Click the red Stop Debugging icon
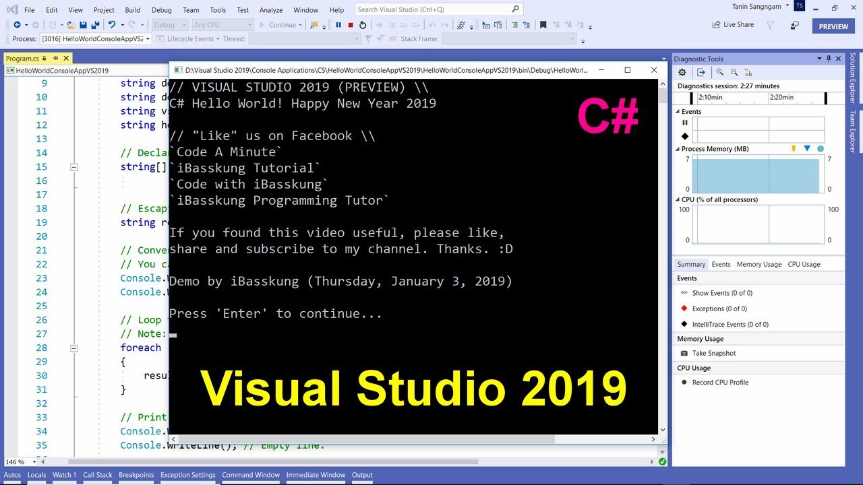The height and width of the screenshot is (485, 863). pyautogui.click(x=351, y=25)
